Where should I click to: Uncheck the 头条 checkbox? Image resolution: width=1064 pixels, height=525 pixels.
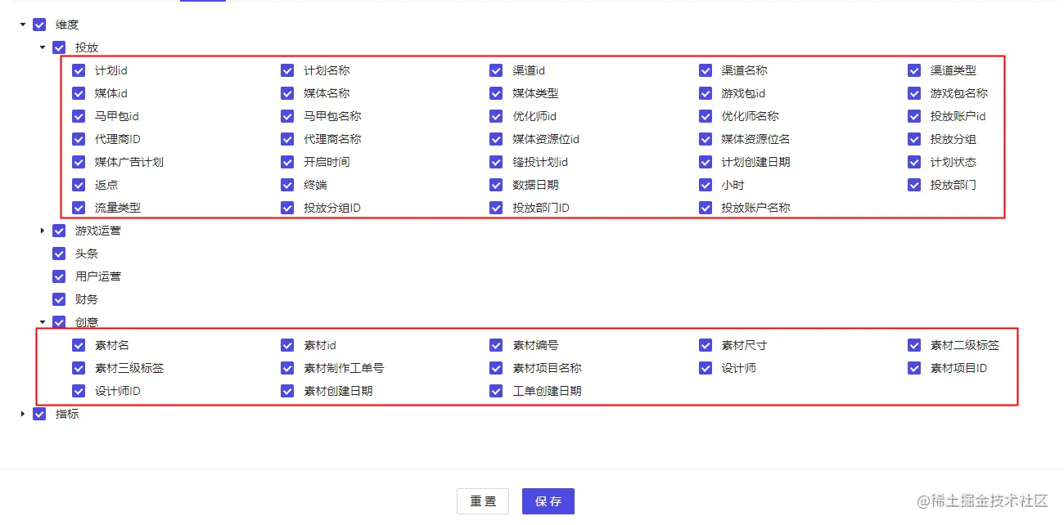[x=59, y=254]
